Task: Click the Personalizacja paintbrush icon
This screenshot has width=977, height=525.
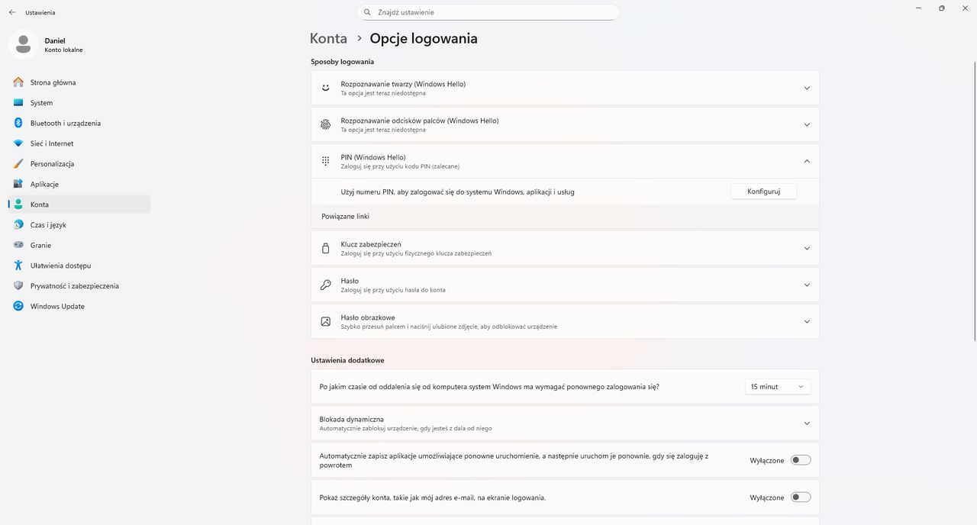Action: [x=18, y=164]
